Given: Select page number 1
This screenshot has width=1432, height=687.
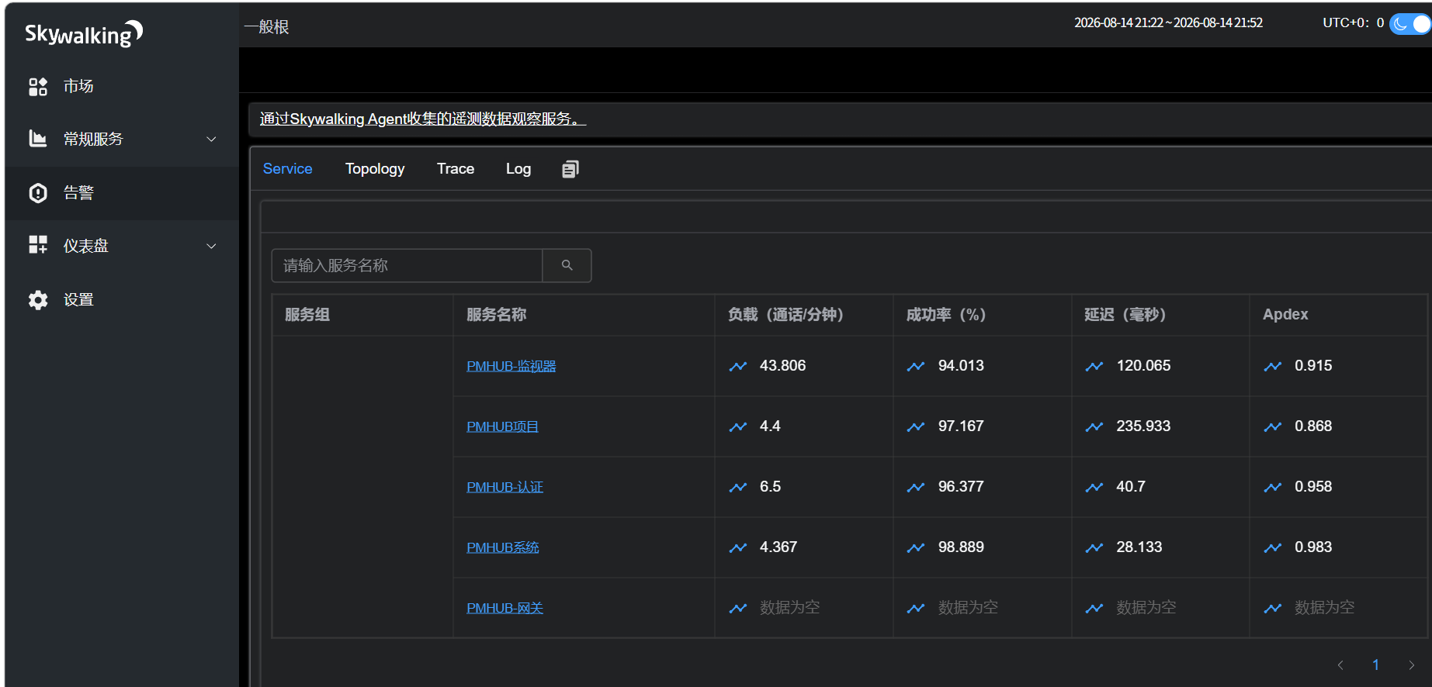Looking at the screenshot, I should click(1375, 665).
